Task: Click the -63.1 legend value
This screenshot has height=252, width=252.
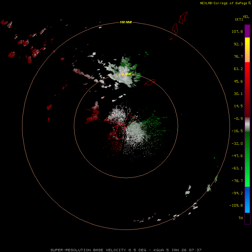Action: [237, 168]
